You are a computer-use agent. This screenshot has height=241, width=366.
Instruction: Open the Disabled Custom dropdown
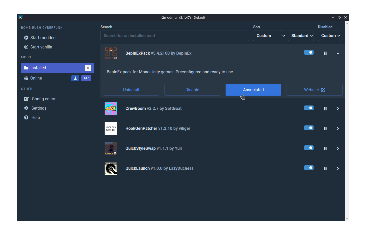(329, 36)
